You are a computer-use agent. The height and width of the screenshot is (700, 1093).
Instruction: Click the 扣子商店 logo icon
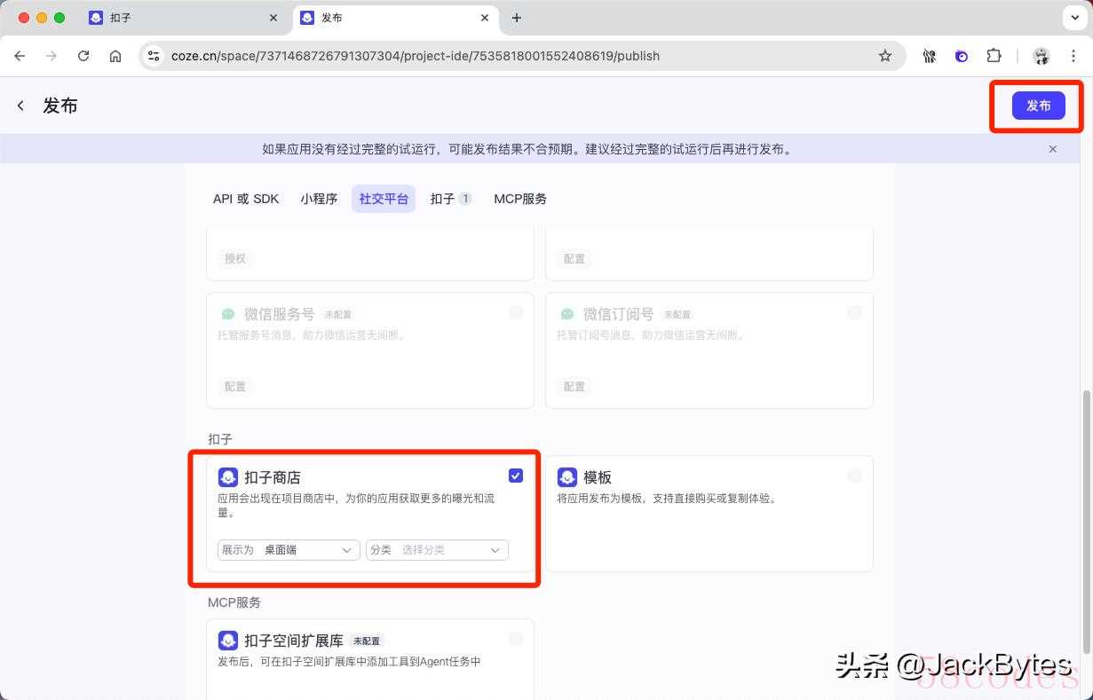point(228,477)
